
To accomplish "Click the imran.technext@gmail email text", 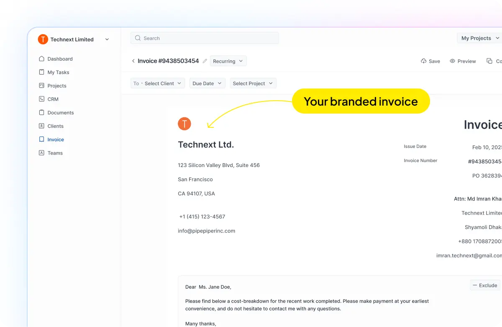I will coord(469,256).
